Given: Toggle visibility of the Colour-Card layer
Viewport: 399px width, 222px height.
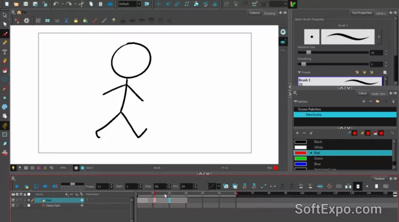Looking at the screenshot, I should point(13,206).
